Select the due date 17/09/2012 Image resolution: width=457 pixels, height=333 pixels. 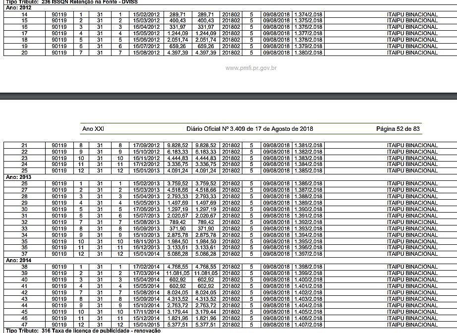[x=146, y=145]
